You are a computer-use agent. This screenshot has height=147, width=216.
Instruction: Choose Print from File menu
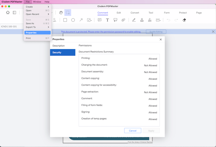click(37, 38)
